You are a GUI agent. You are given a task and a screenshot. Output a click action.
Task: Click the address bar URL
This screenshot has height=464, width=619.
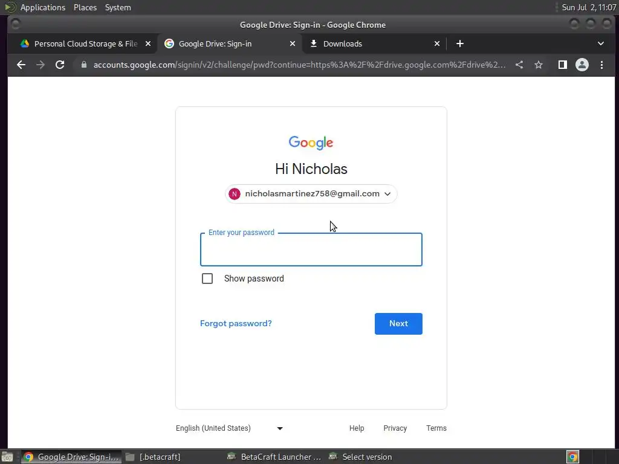coord(299,65)
